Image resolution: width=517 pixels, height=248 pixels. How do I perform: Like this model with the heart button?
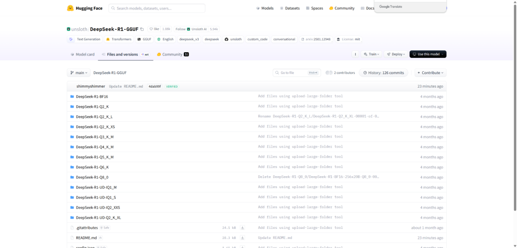click(154, 29)
